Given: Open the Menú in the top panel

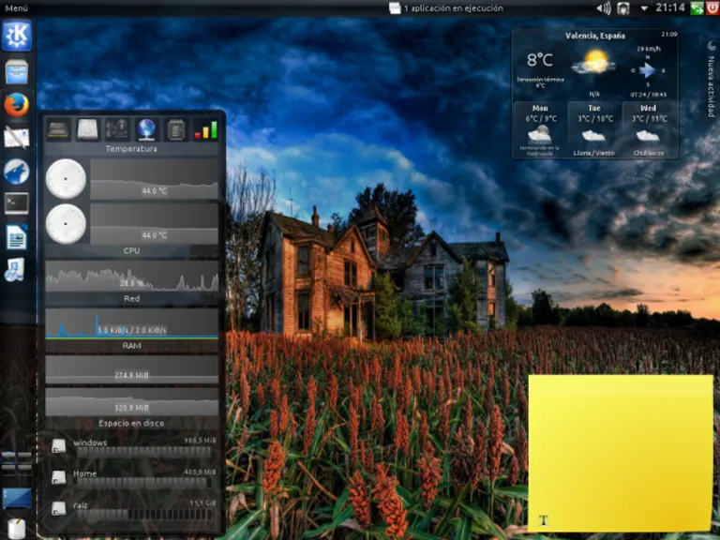Looking at the screenshot, I should click(17, 8).
